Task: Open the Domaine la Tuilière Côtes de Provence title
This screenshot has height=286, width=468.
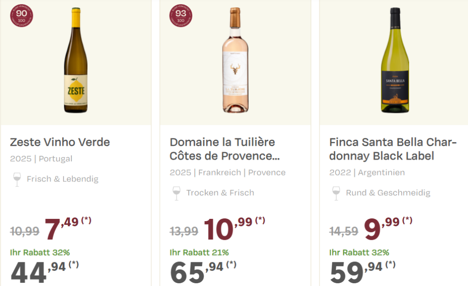Action: (x=225, y=149)
